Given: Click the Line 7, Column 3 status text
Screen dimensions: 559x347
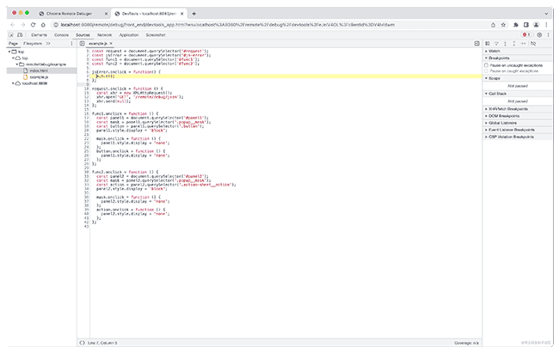Looking at the screenshot, I should (x=102, y=343).
